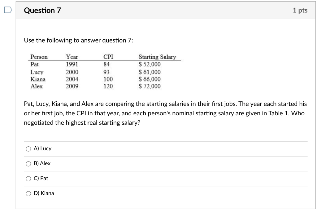Mark D) Kiana as your answer
This screenshot has width=317, height=217.
(28, 193)
